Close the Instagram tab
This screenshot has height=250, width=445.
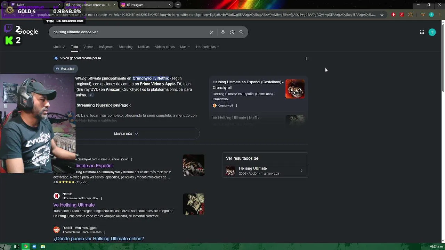click(x=170, y=5)
